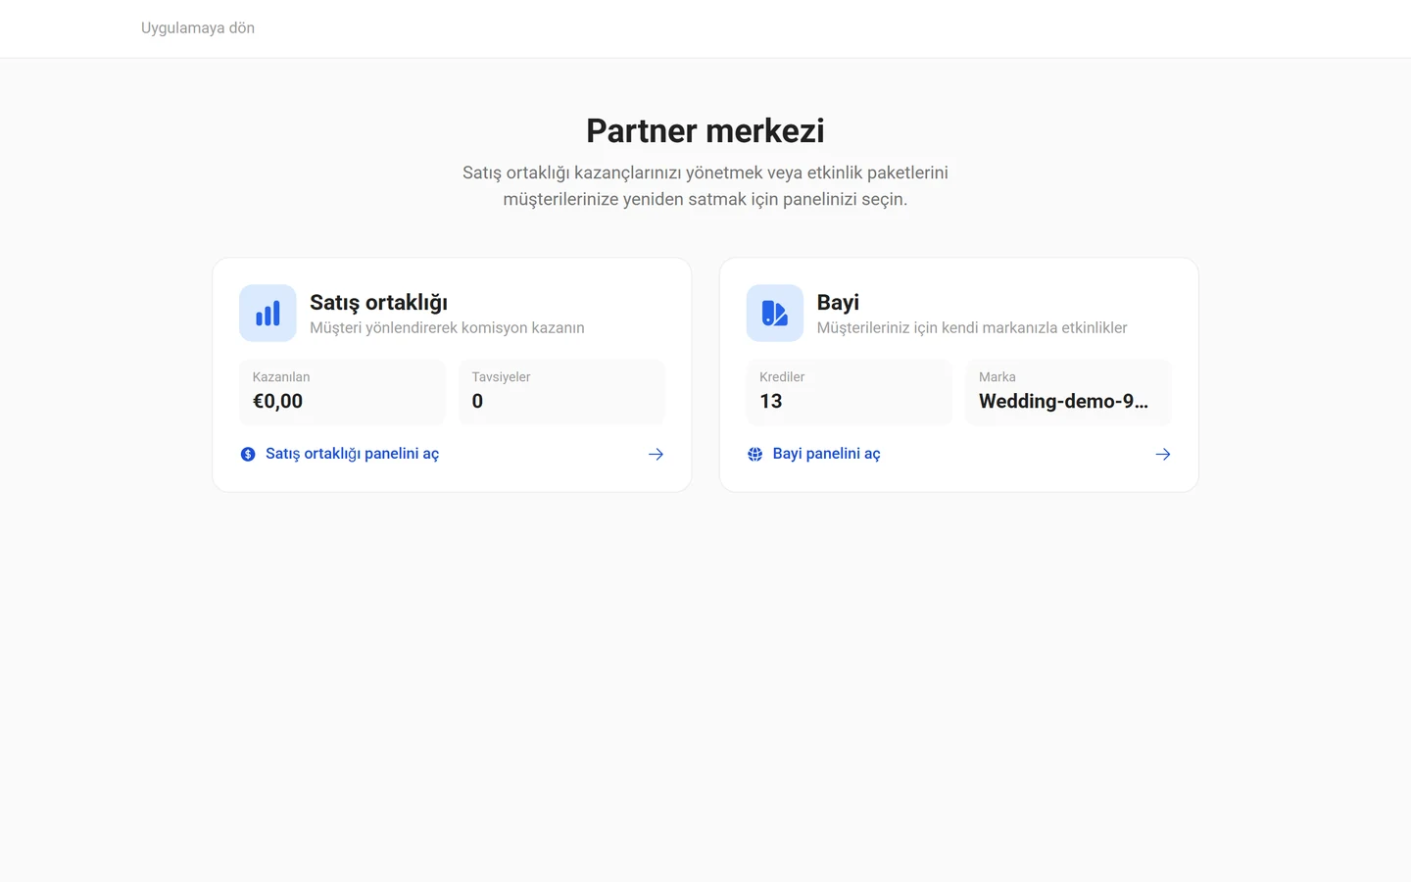Image resolution: width=1411 pixels, height=882 pixels.
Task: Select the Krediler 13 stat box
Action: pyautogui.click(x=849, y=391)
